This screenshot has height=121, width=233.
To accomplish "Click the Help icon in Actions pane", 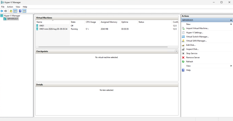I will click(x=183, y=70).
